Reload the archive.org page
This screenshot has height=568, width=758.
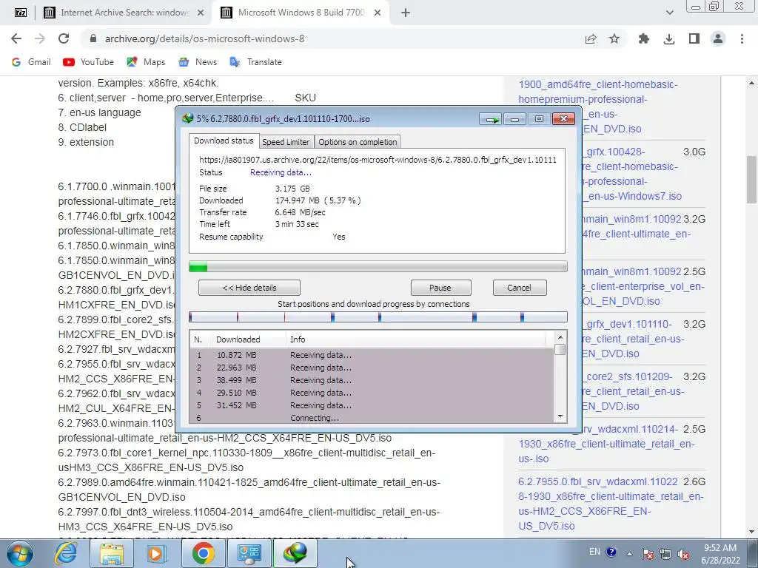click(x=64, y=38)
